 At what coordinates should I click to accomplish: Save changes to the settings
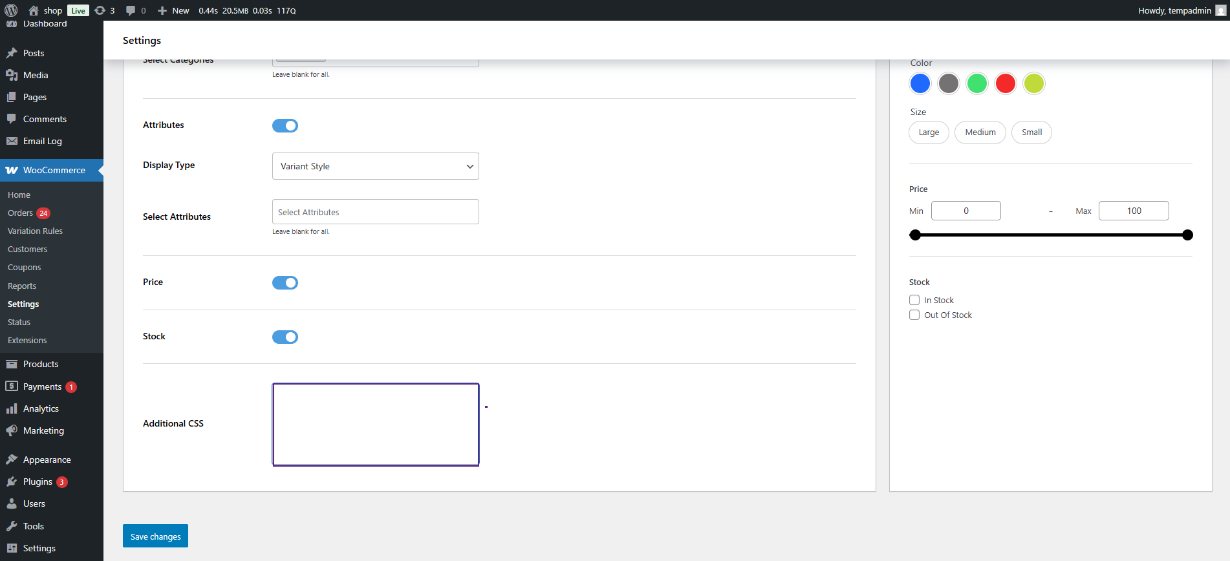coord(155,536)
